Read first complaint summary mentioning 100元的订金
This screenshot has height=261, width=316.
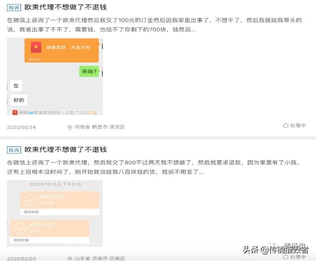click(x=154, y=25)
